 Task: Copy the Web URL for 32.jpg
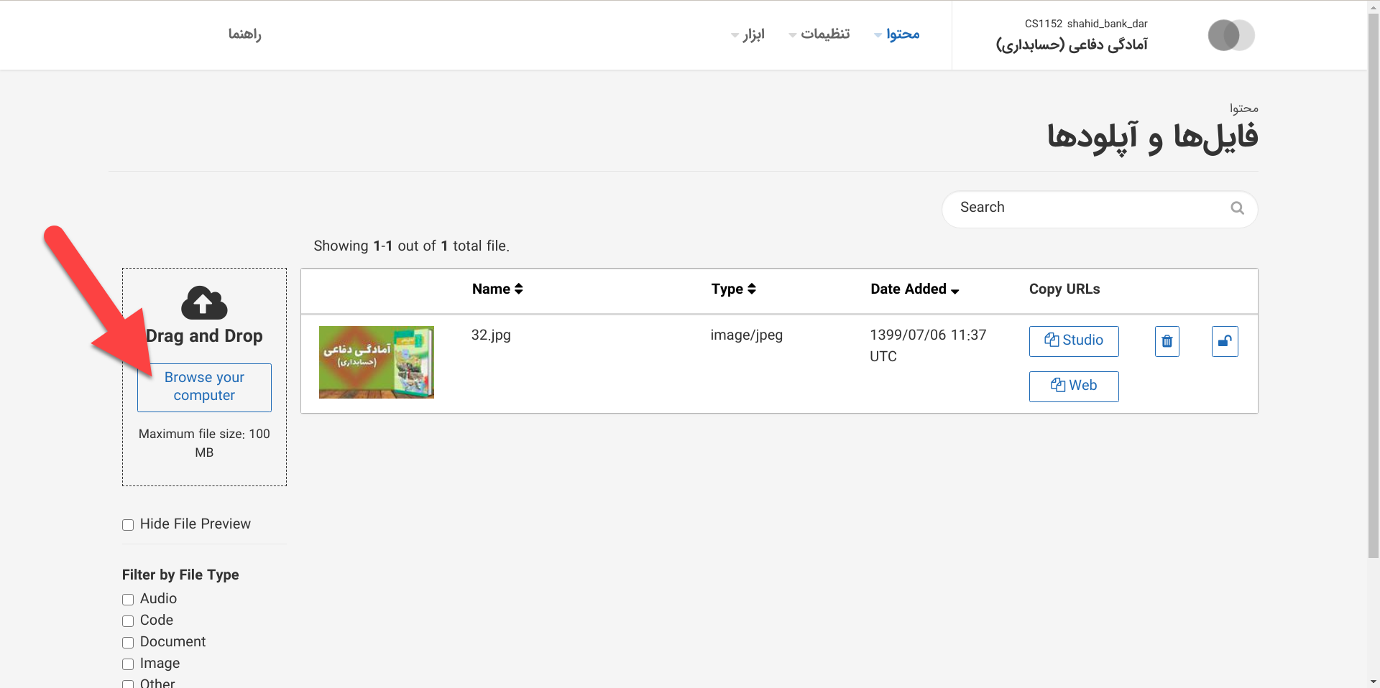(x=1073, y=386)
